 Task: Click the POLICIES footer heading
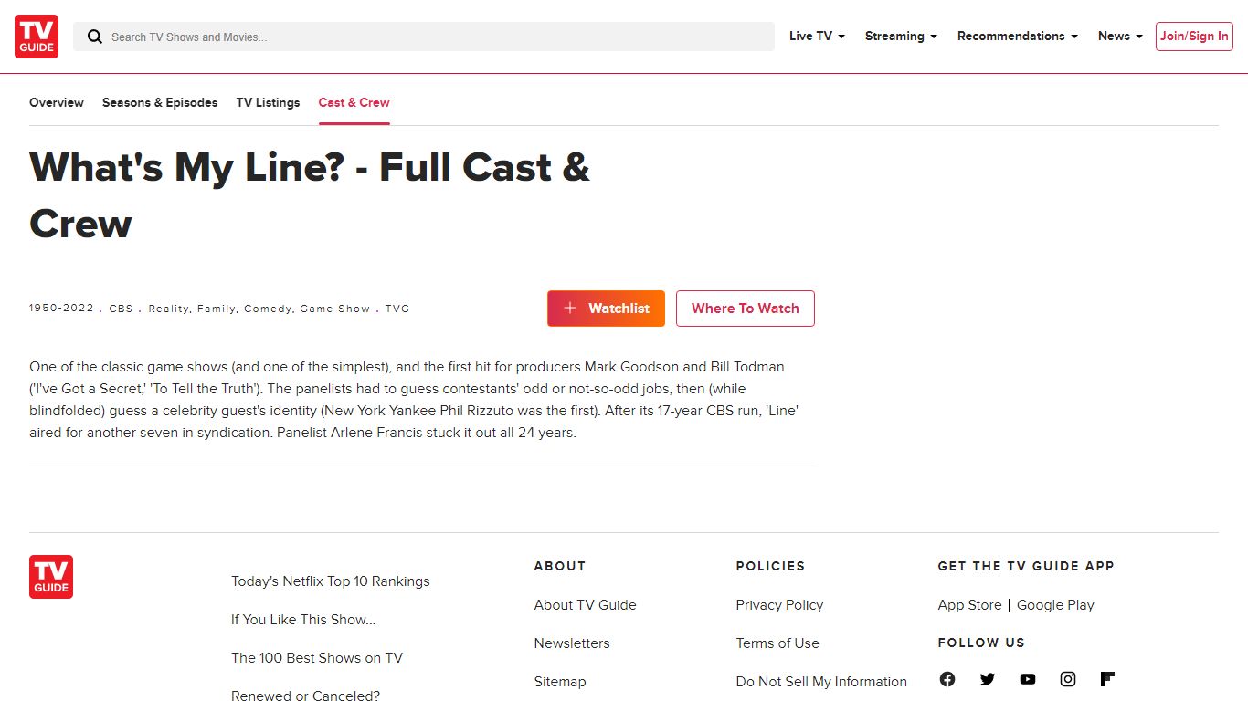coord(770,566)
